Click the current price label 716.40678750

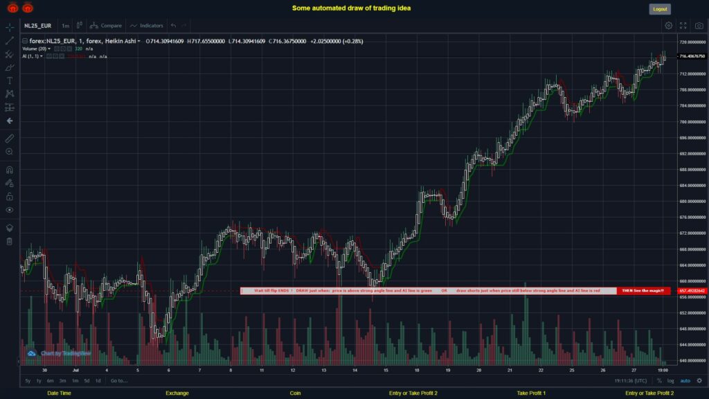click(692, 56)
